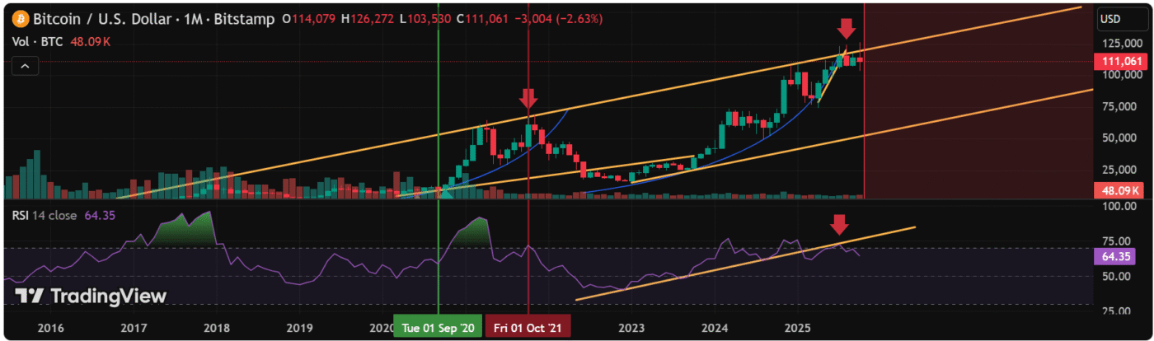This screenshot has height=341, width=1154.
Task: Click the 2023 year label on time axis
Action: point(631,327)
